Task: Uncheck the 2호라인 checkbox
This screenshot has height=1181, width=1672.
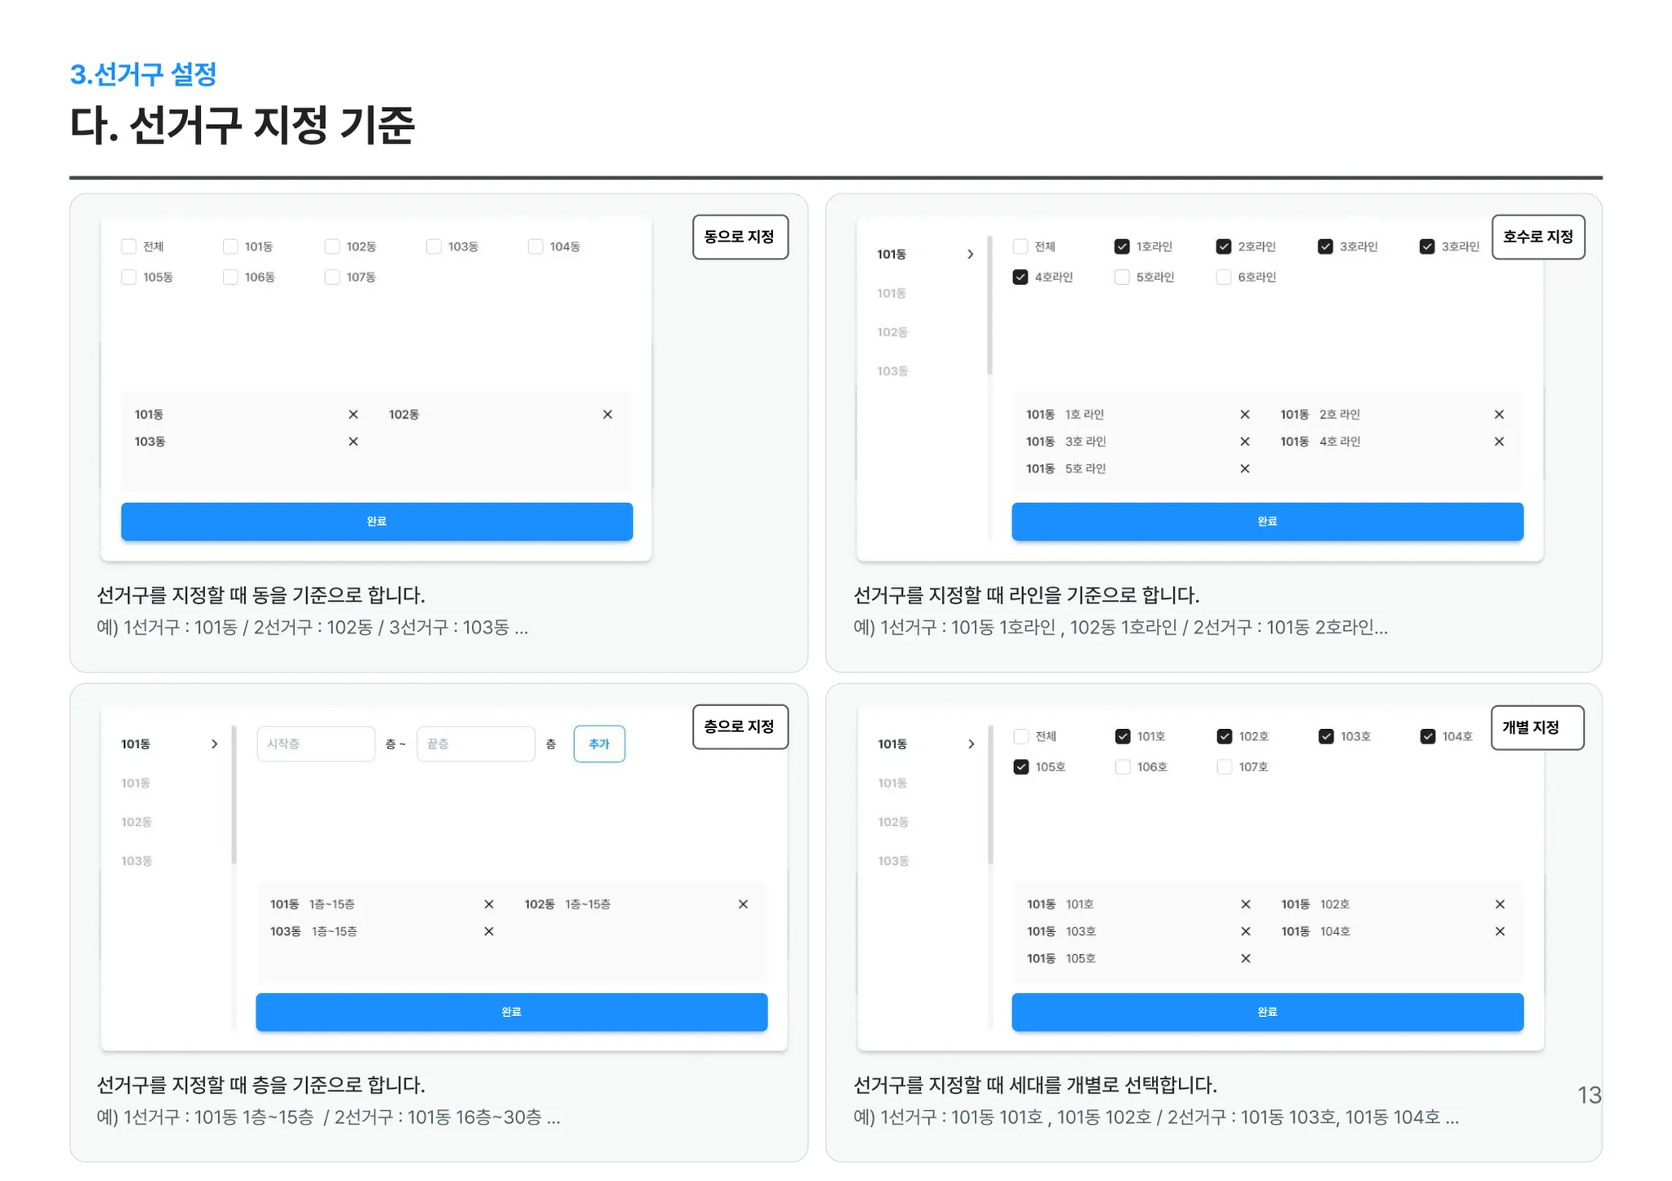Action: point(1223,246)
